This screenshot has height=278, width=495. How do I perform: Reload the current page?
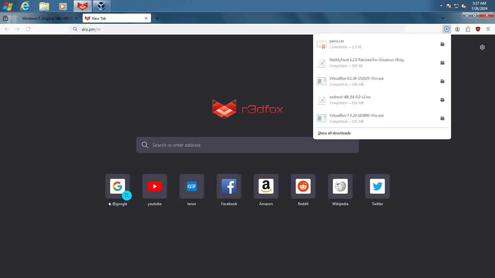(28, 29)
